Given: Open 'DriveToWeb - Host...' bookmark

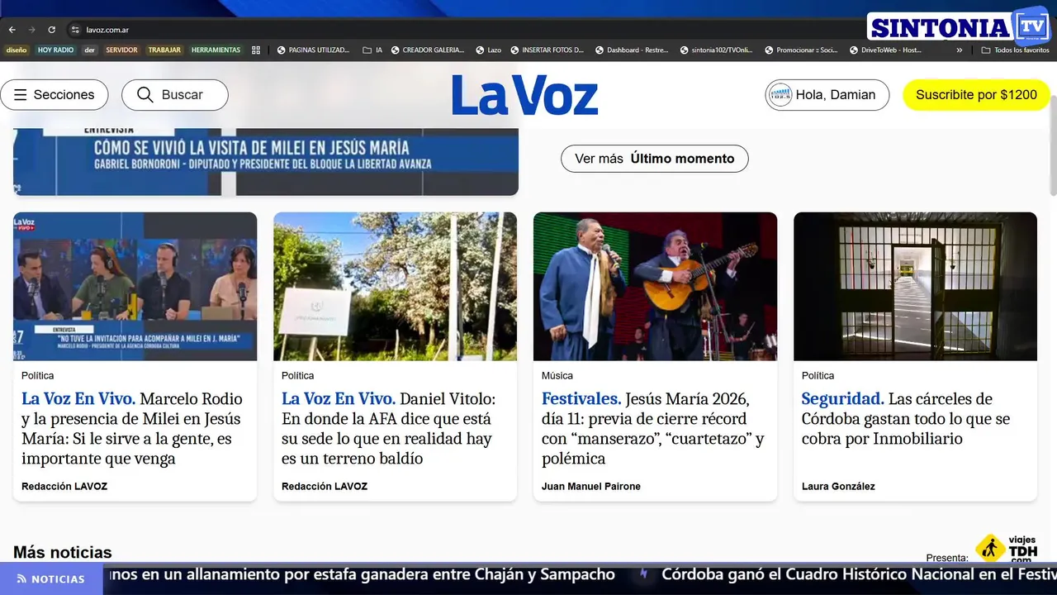Looking at the screenshot, I should (886, 50).
